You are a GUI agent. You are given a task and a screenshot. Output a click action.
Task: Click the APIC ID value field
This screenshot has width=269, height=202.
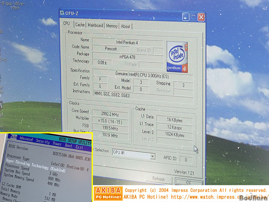186,160
